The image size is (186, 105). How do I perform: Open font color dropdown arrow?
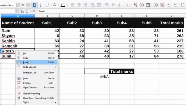[x=59, y=5]
